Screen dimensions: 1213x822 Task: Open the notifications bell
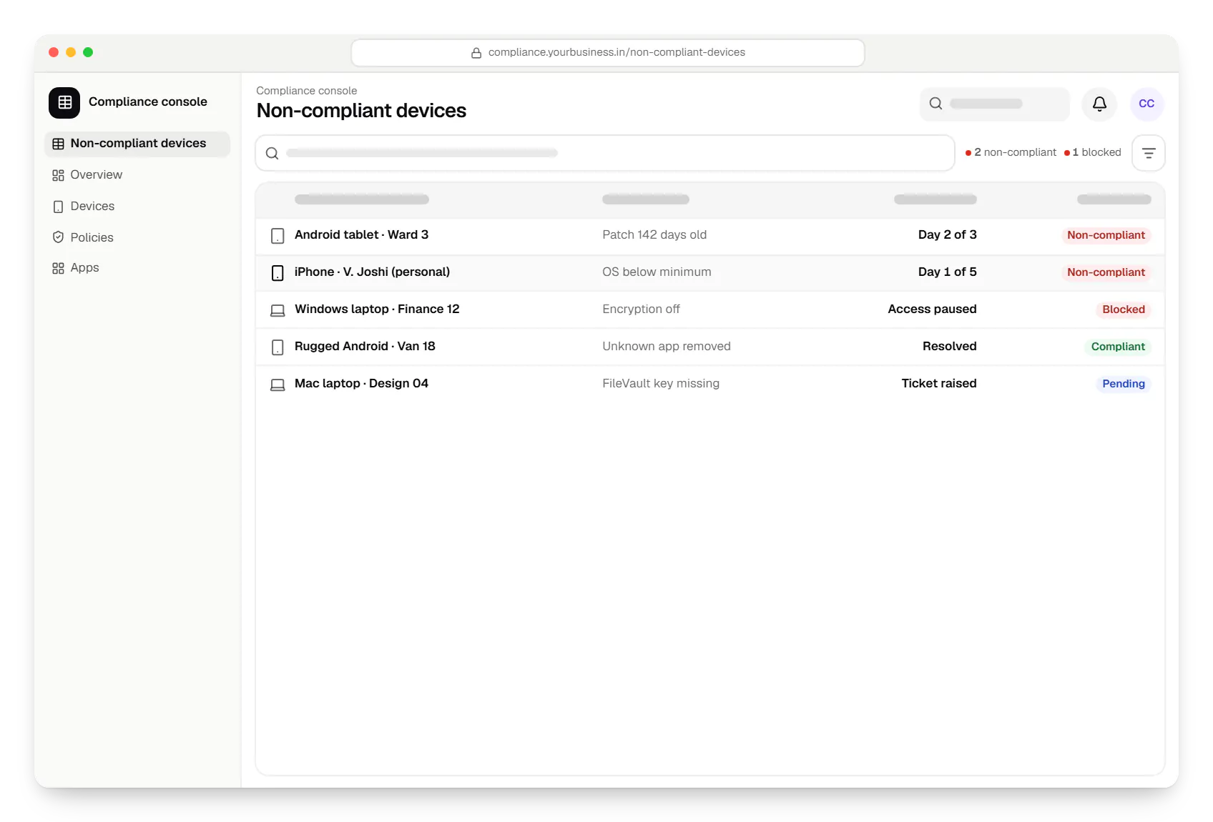[1099, 104]
